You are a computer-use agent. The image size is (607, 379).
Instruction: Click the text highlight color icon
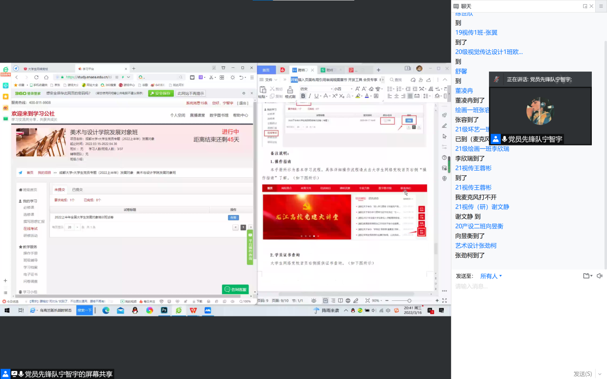pos(358,96)
